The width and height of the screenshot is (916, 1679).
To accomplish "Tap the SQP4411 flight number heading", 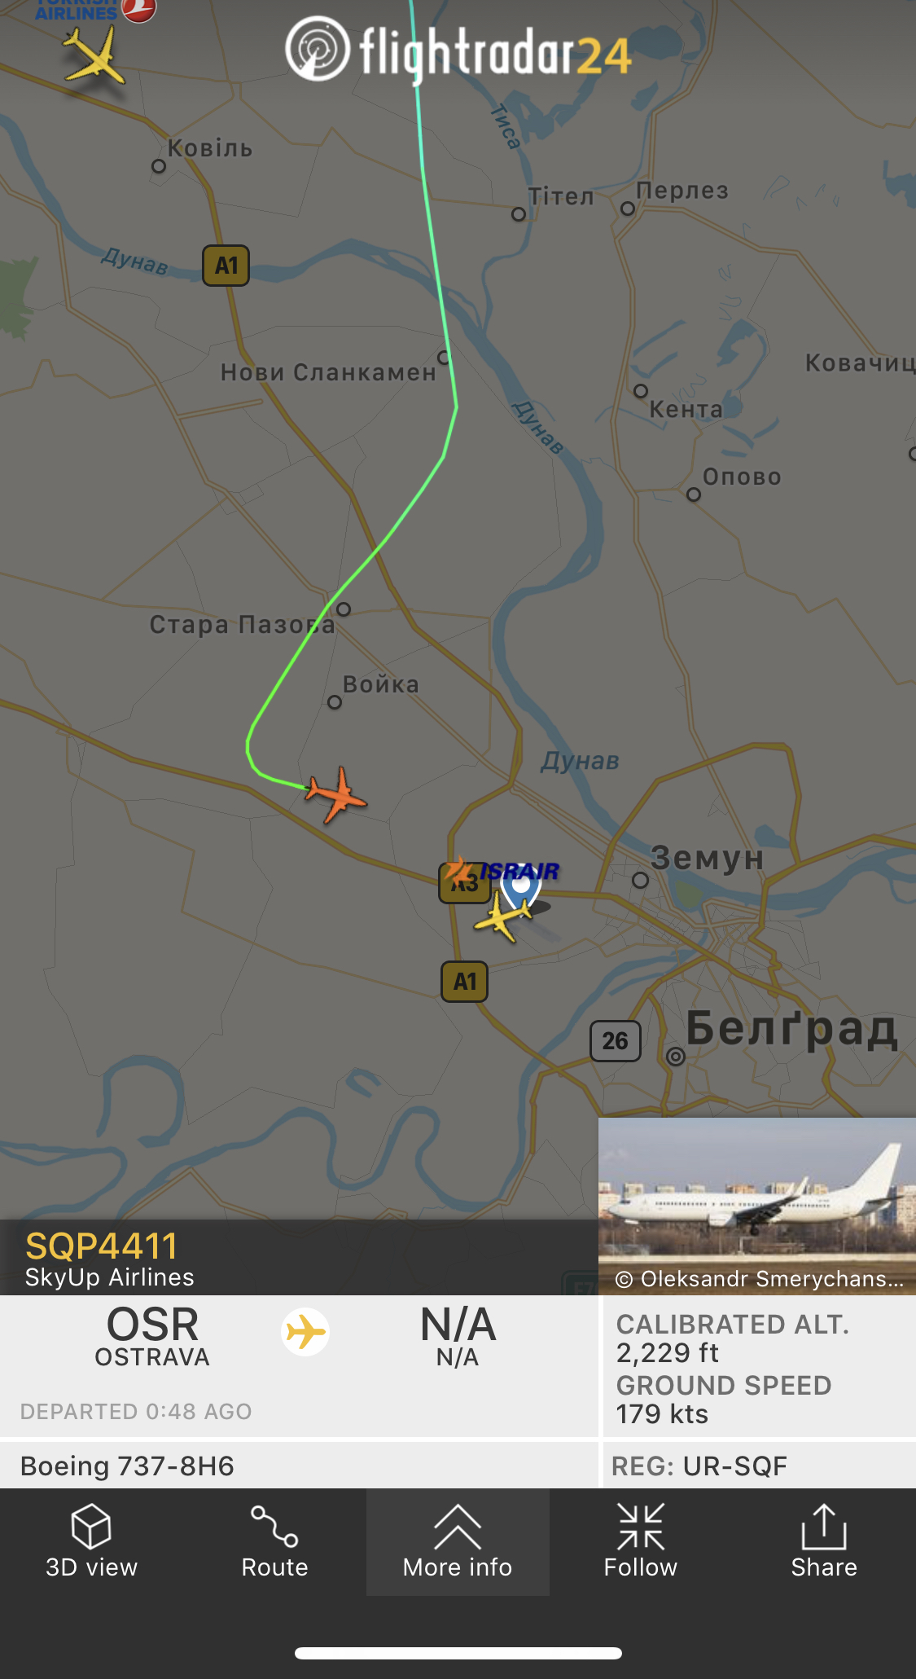I will coord(102,1246).
